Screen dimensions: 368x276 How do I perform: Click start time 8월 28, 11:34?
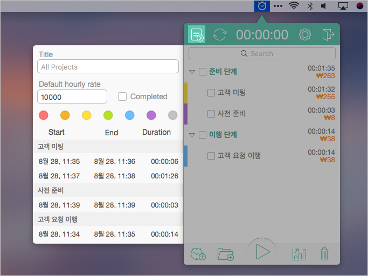click(59, 234)
